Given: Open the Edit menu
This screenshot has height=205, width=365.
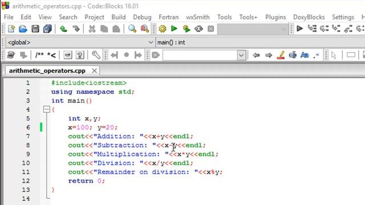Looking at the screenshot, I should click(x=26, y=17).
